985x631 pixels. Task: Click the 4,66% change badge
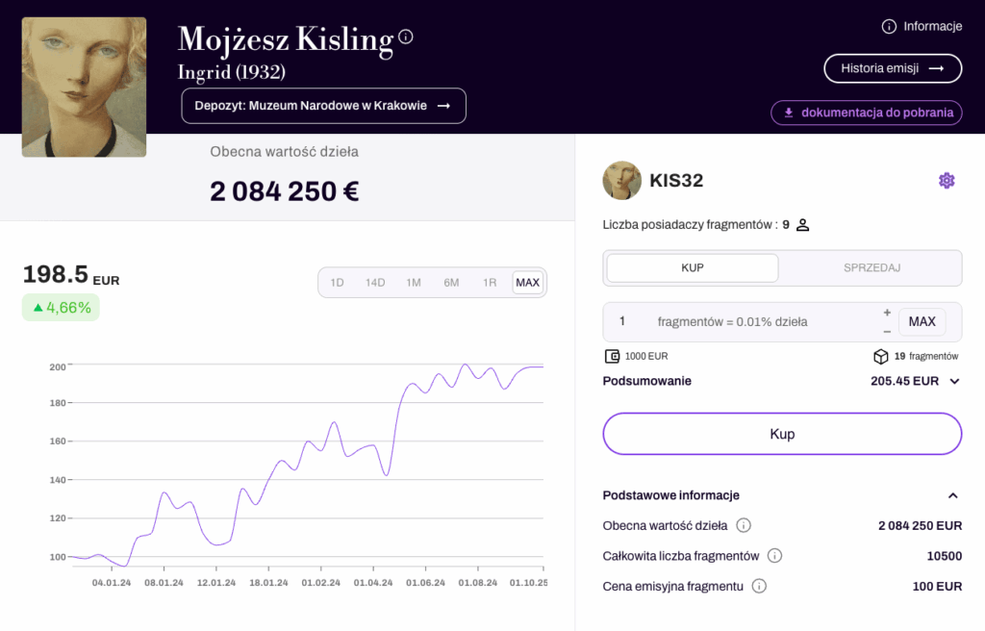coord(61,308)
